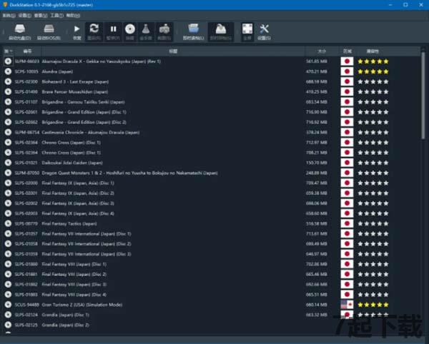
Task: Click the Load State folder icon
Action: [x=194, y=29]
